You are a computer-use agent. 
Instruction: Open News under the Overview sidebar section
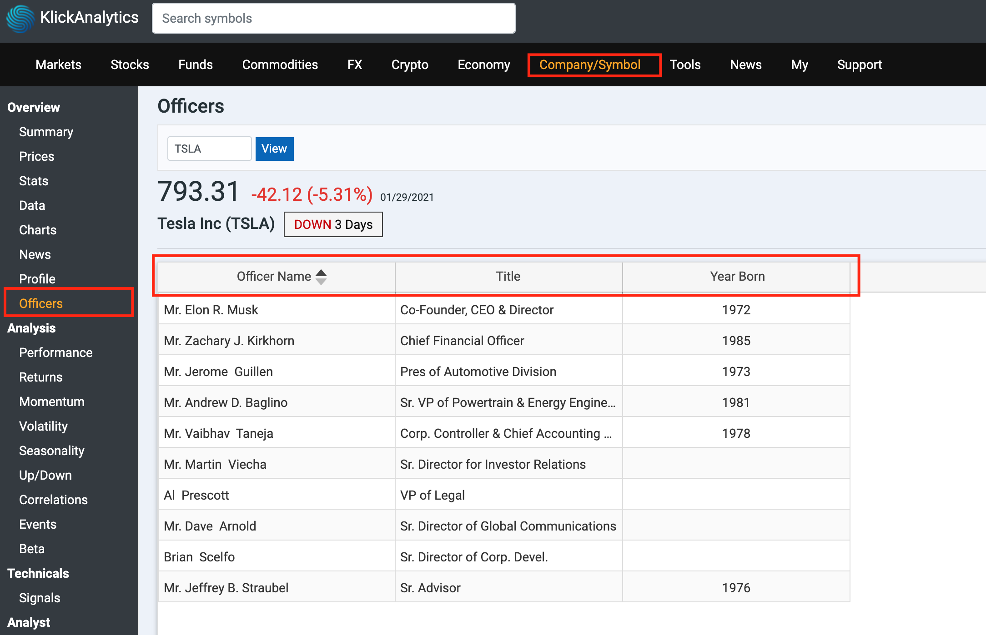click(x=35, y=254)
